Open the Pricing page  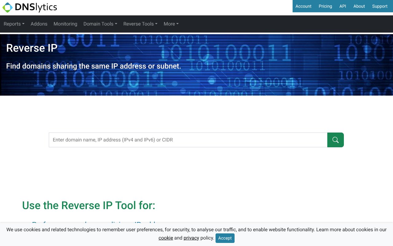[325, 6]
